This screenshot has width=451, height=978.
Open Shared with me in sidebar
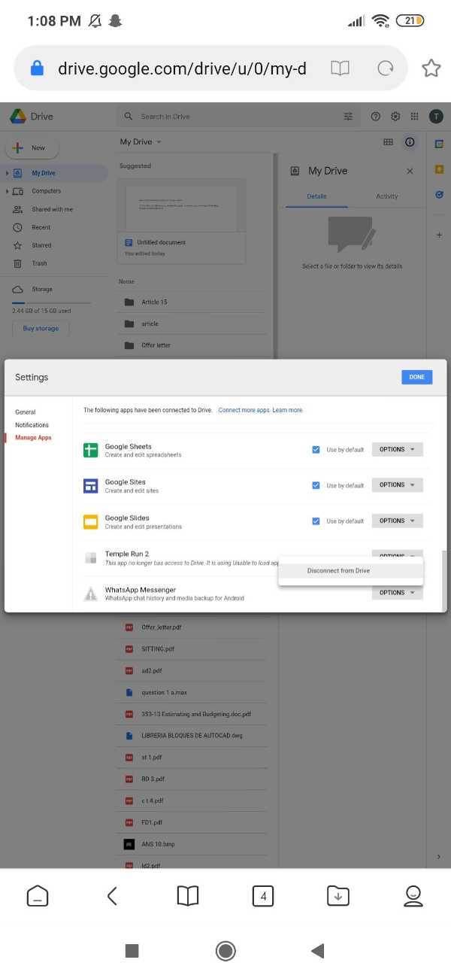(53, 209)
